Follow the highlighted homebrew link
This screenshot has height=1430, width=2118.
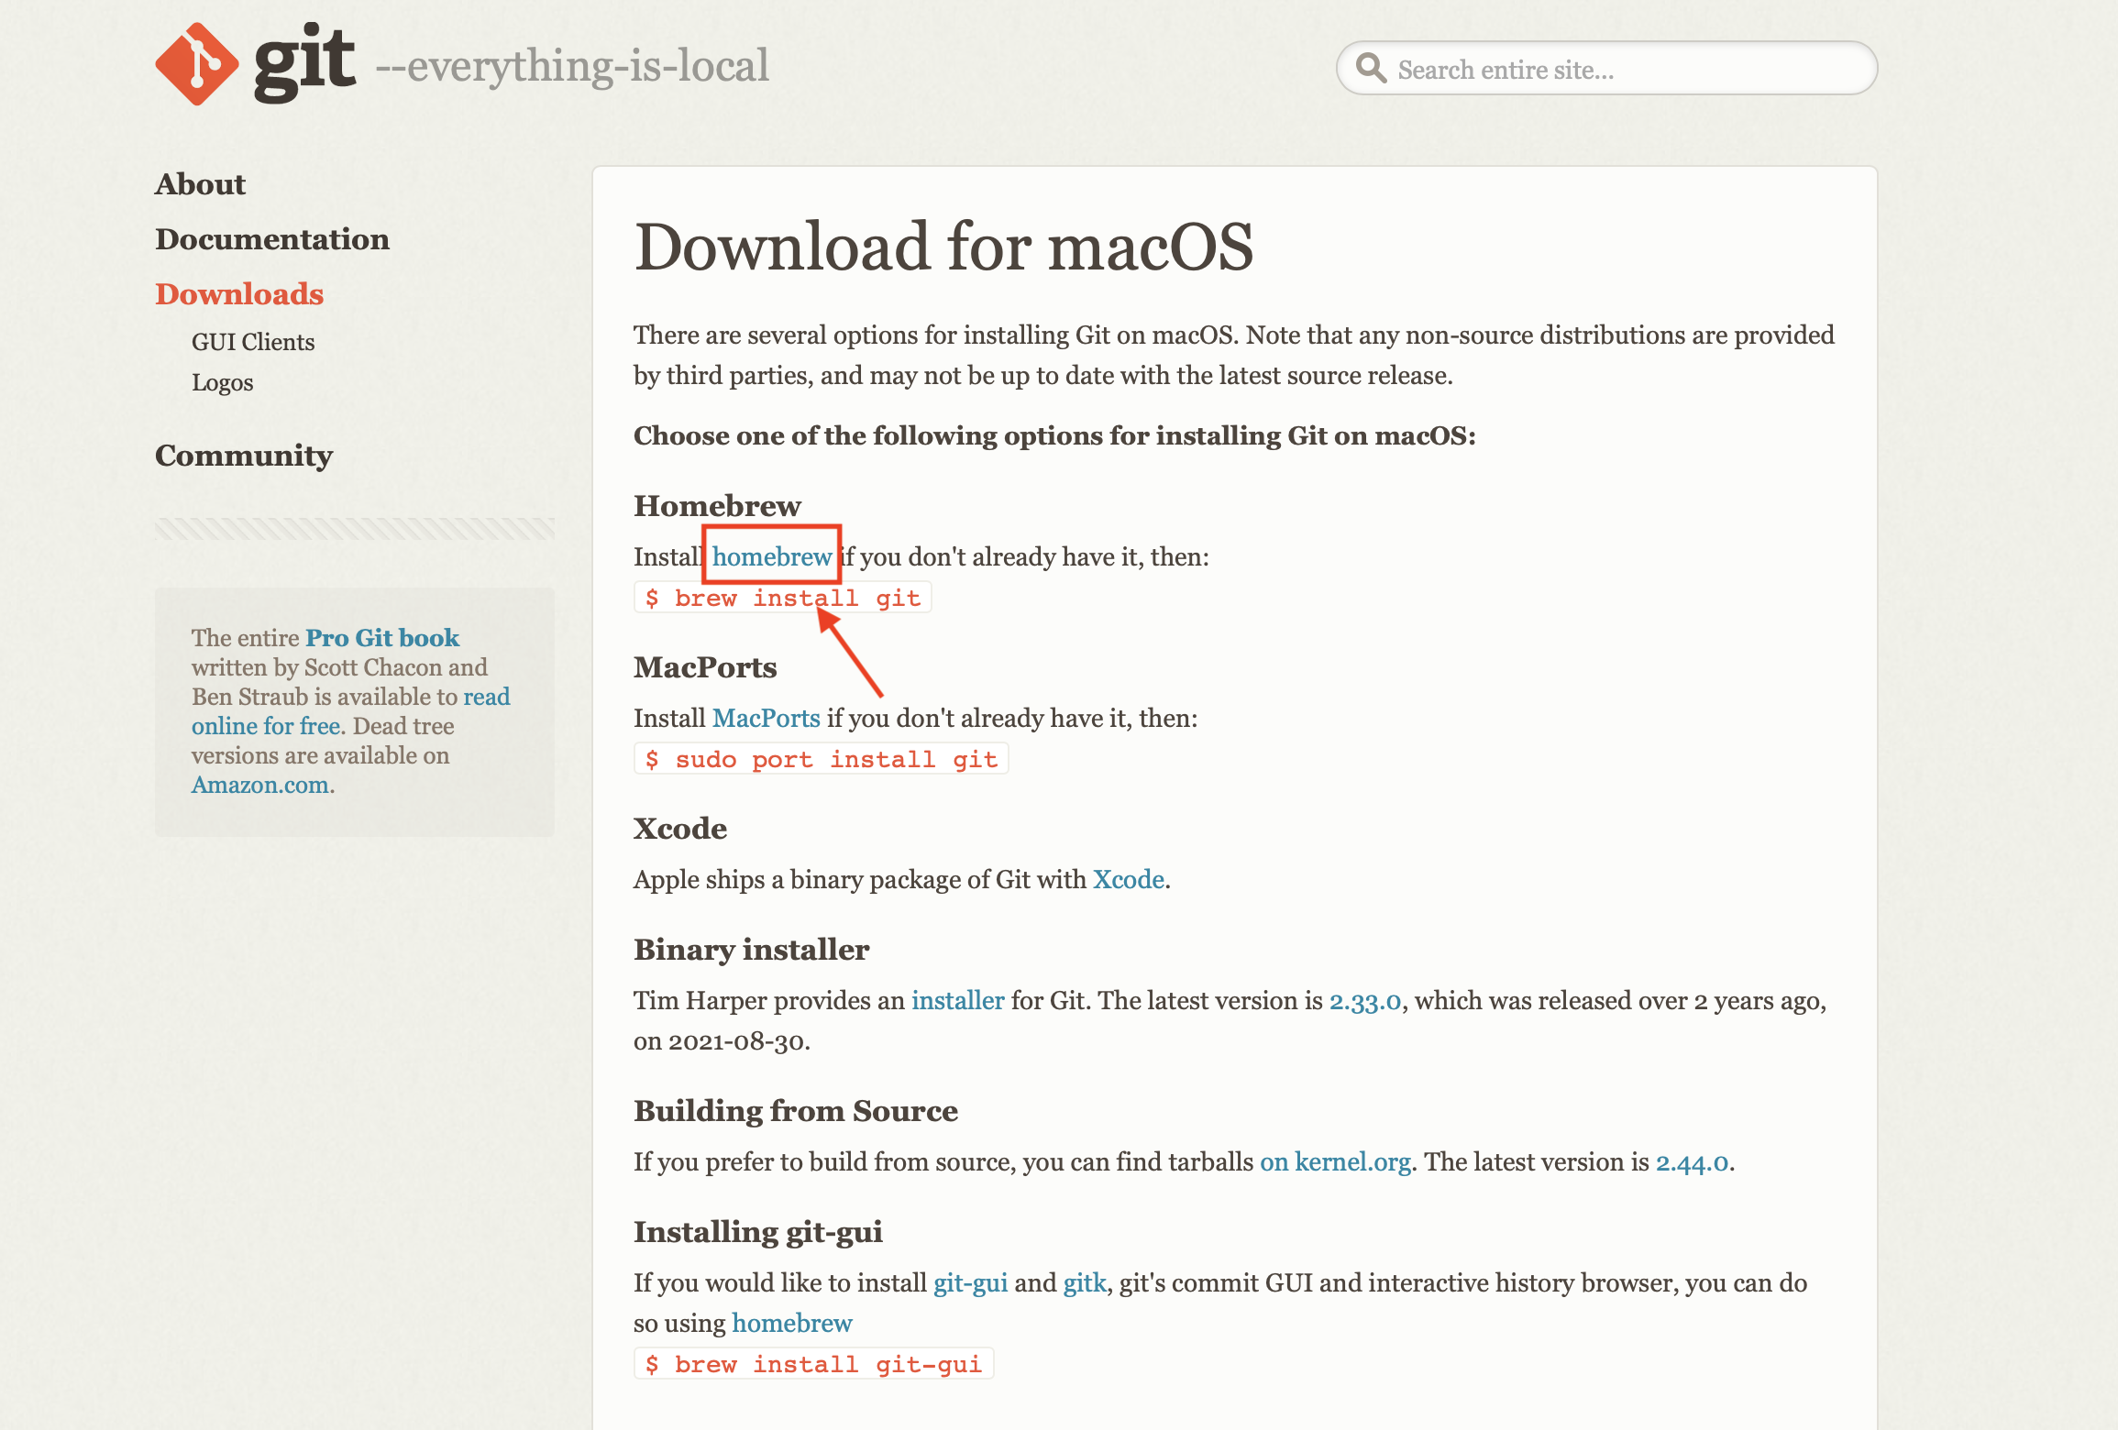coord(771,557)
